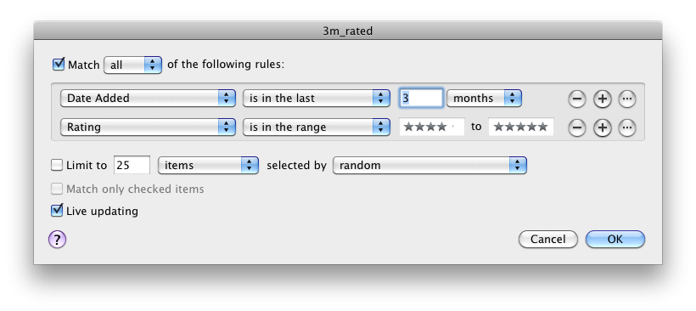Open the months unit dropdown
Screen dimensions: 696x311
pos(484,99)
